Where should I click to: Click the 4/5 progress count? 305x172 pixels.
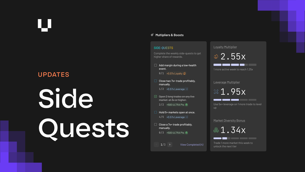coord(161,117)
